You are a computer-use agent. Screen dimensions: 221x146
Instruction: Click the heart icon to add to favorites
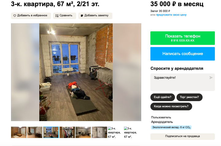coord(15,16)
